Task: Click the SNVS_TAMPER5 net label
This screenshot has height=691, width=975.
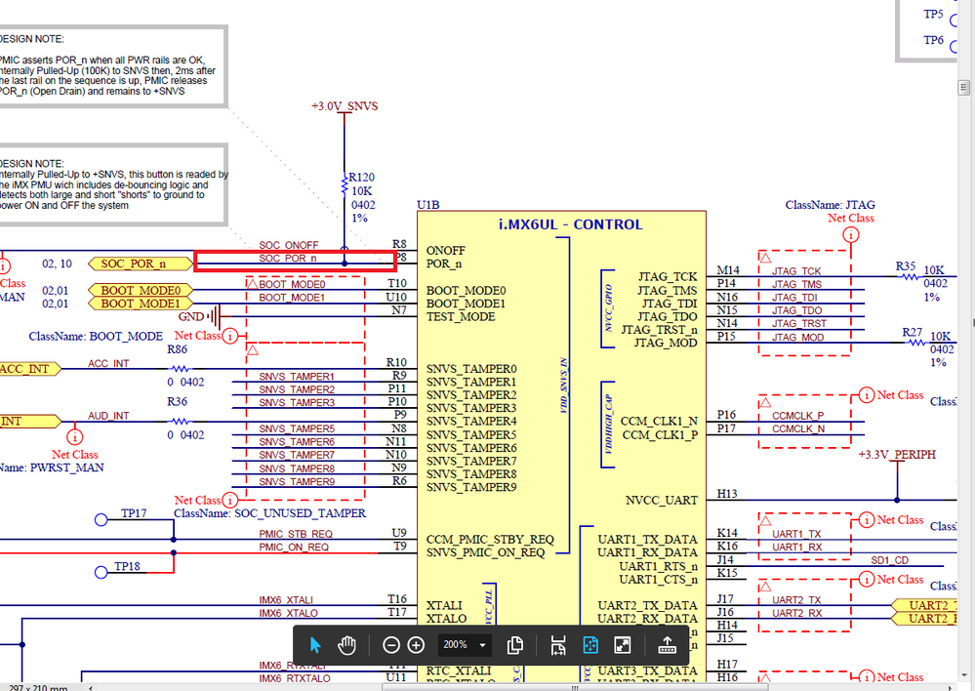Action: pyautogui.click(x=297, y=428)
